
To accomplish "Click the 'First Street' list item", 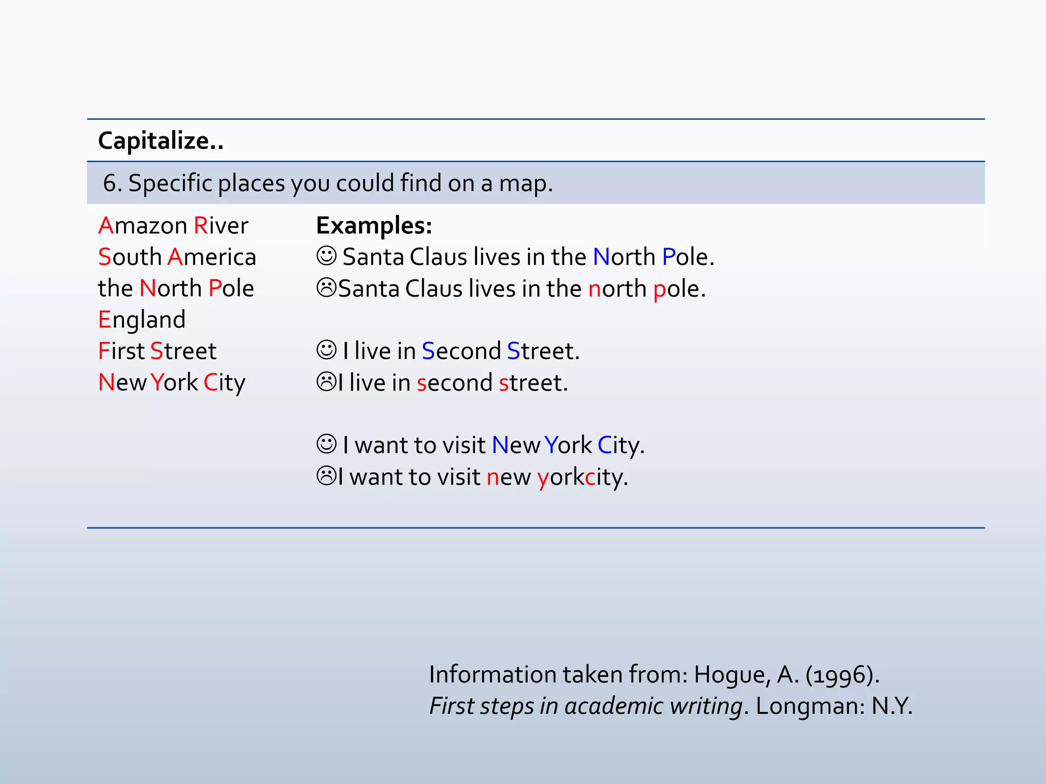I will pos(157,351).
